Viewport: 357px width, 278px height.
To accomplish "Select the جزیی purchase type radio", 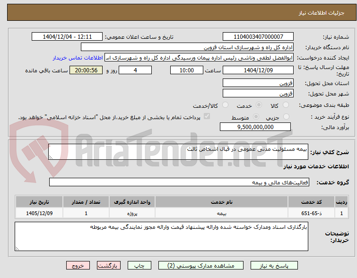I will [286, 117].
